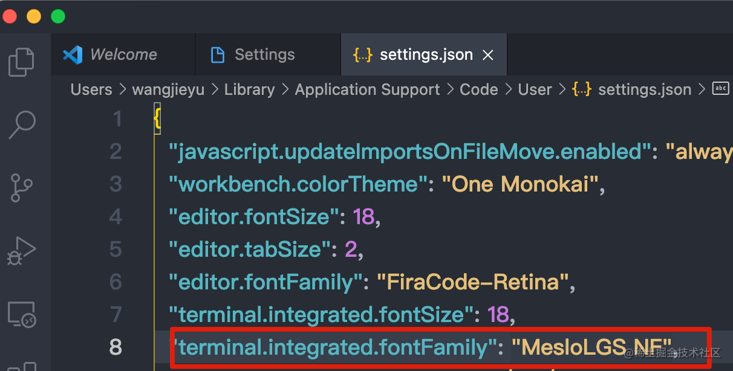Screen dimensions: 733x371
Task: Click the JSON braces icon on settings.json tab
Action: click(x=362, y=54)
